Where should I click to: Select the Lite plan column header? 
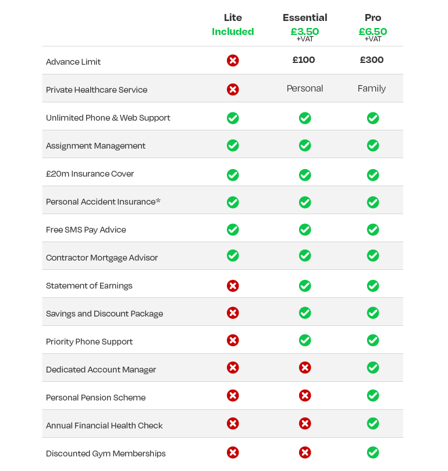click(233, 17)
